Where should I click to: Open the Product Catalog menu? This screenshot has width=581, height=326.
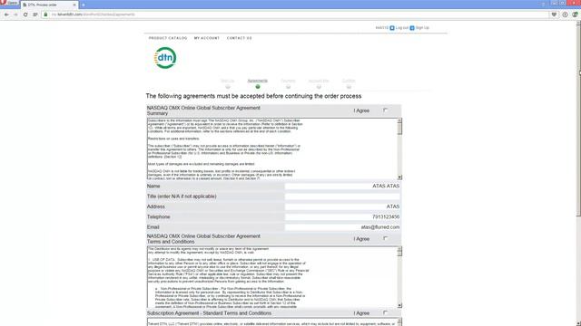[168, 38]
